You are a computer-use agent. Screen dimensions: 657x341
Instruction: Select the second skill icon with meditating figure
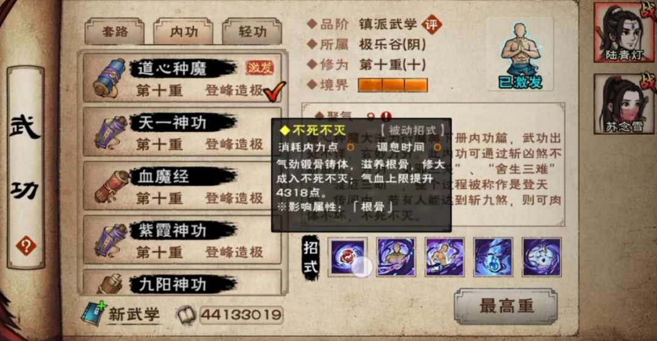(396, 257)
